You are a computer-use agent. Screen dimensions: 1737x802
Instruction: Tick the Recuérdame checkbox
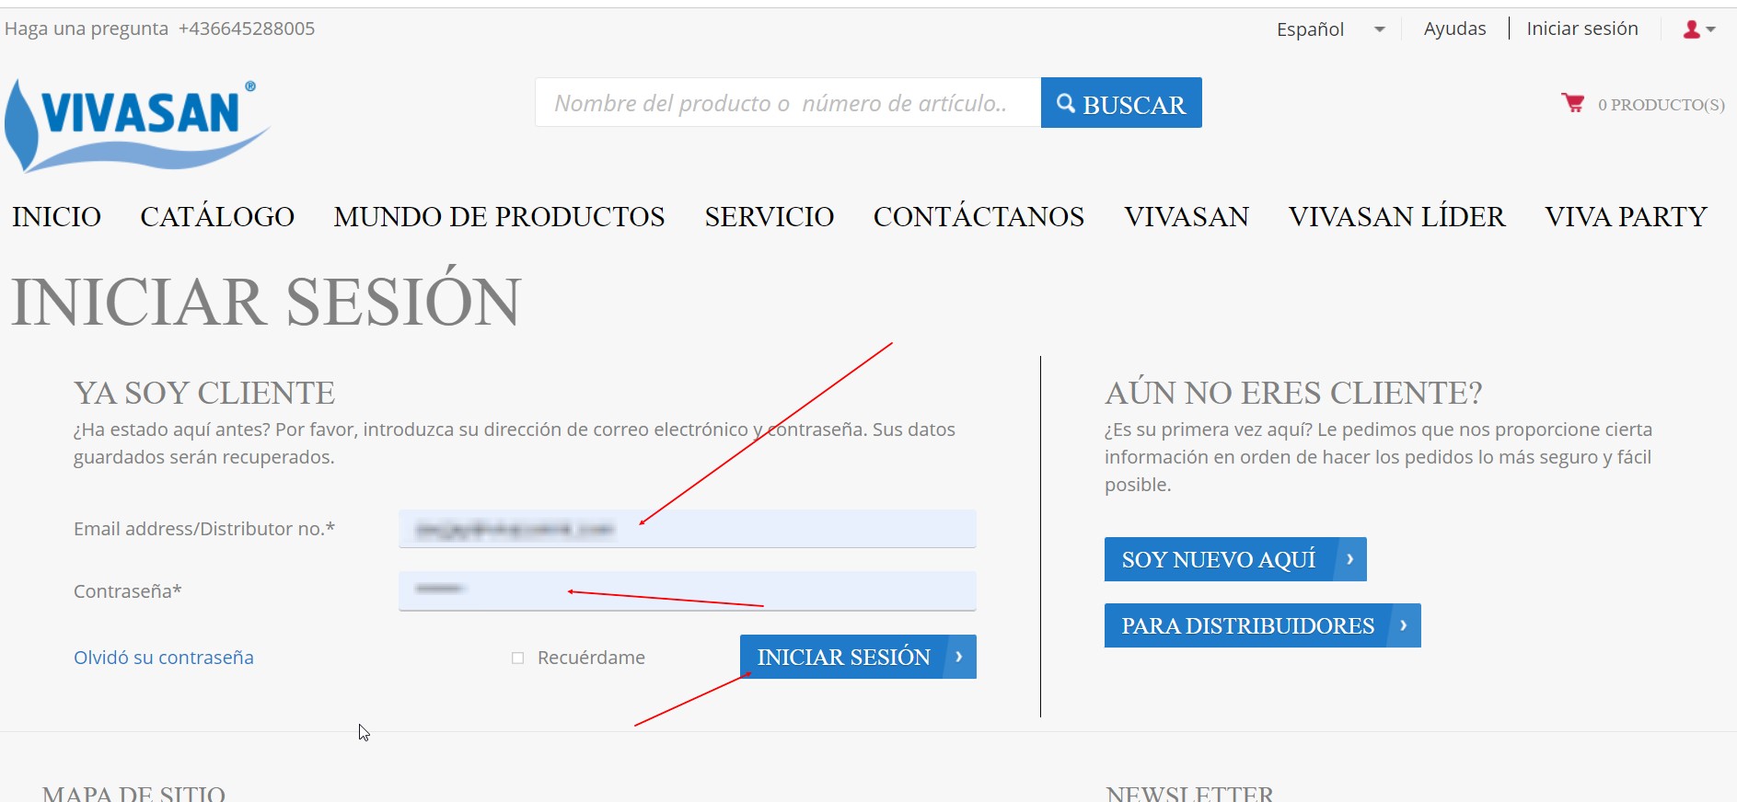click(x=517, y=658)
